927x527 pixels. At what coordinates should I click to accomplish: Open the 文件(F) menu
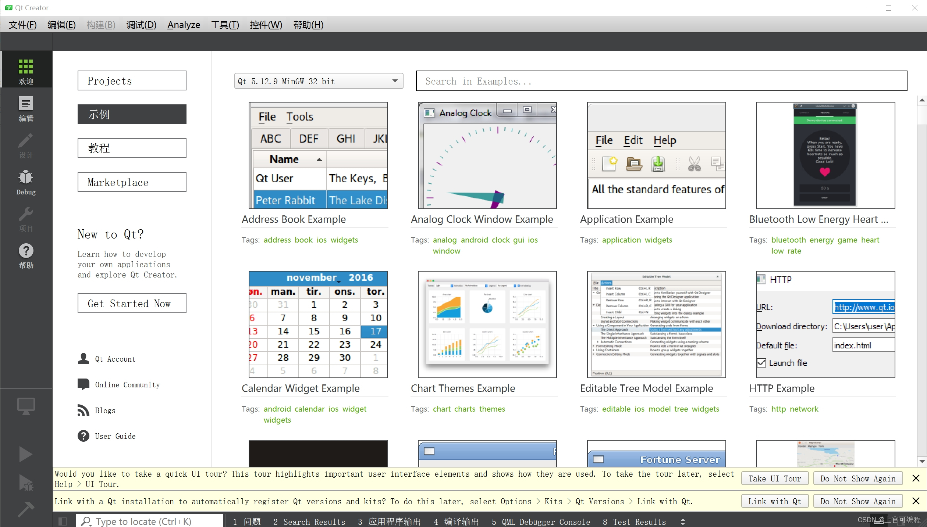[x=23, y=25]
